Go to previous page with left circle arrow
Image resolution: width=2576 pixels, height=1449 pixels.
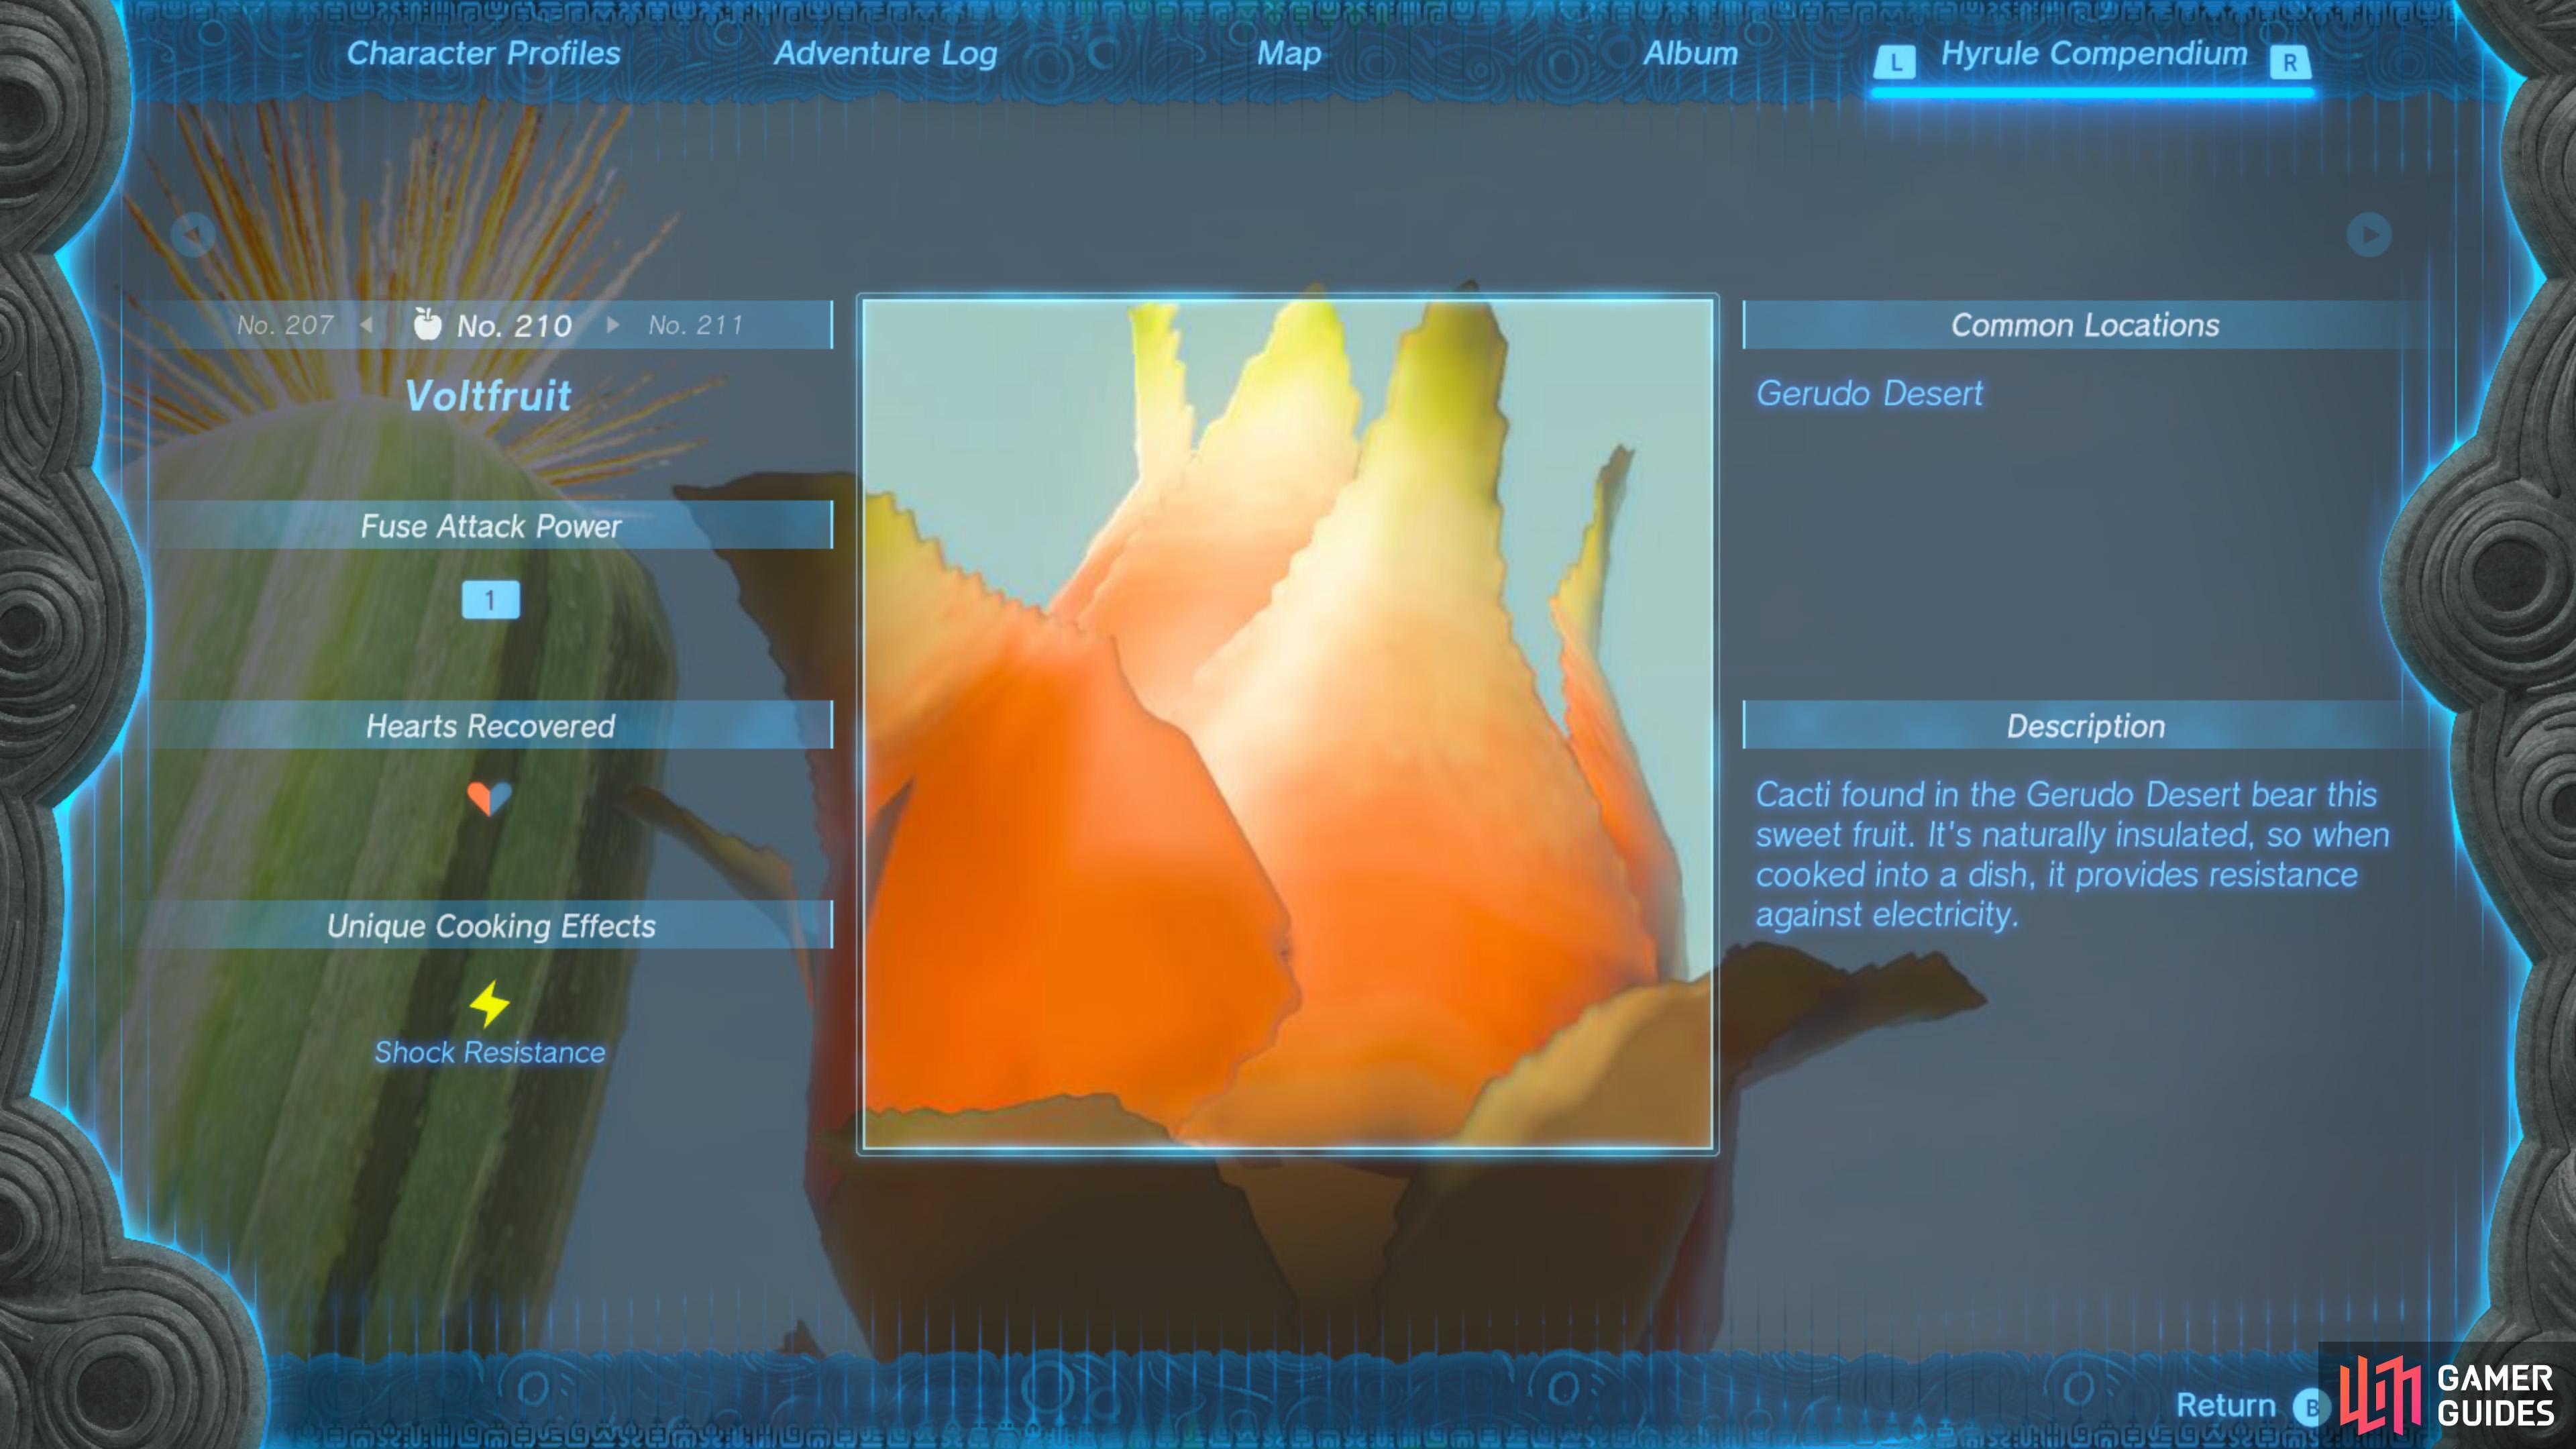point(193,235)
